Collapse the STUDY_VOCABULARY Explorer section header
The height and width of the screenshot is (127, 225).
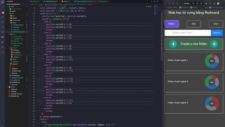tap(14, 4)
